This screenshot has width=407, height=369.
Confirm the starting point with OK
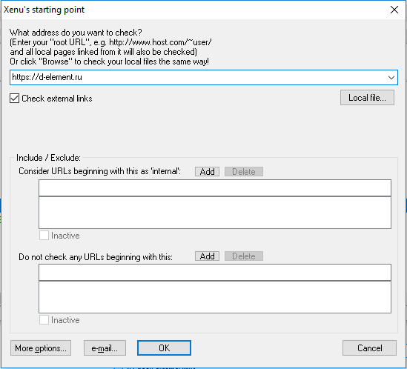[164, 348]
